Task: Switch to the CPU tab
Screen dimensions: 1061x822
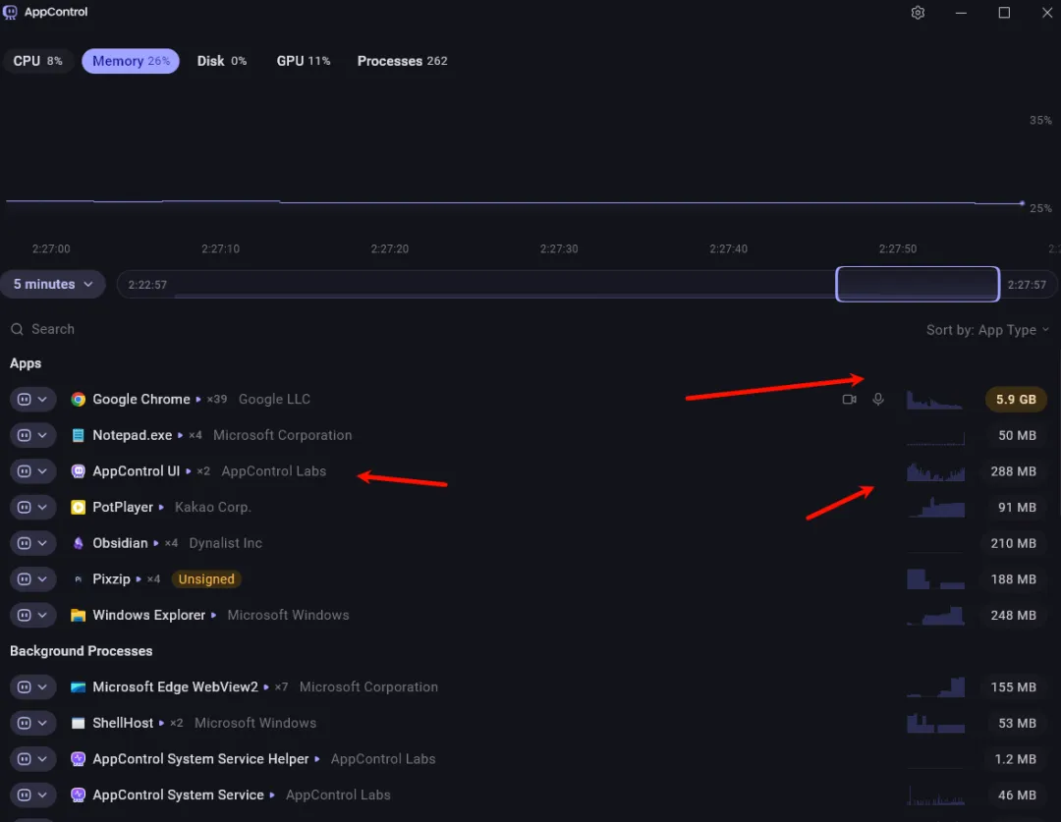Action: tap(38, 61)
